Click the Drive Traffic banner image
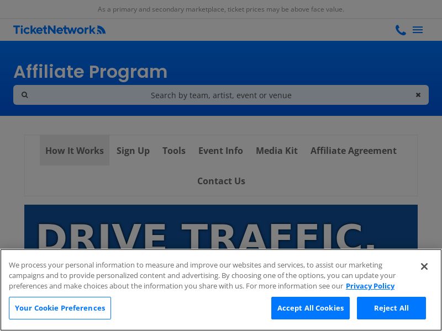This screenshot has width=442, height=331. click(x=221, y=229)
